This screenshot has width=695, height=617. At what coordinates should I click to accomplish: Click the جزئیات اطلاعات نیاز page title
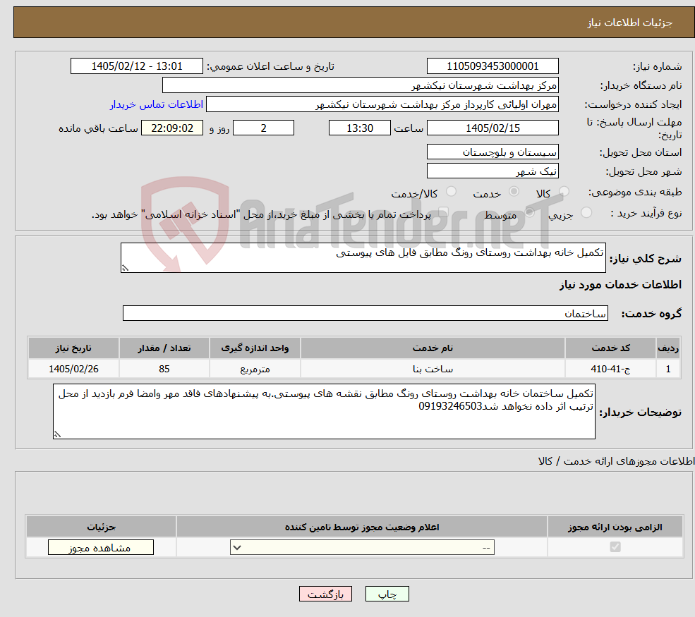tap(630, 23)
